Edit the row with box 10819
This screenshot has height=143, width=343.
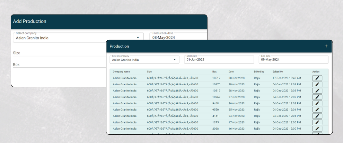click(317, 90)
